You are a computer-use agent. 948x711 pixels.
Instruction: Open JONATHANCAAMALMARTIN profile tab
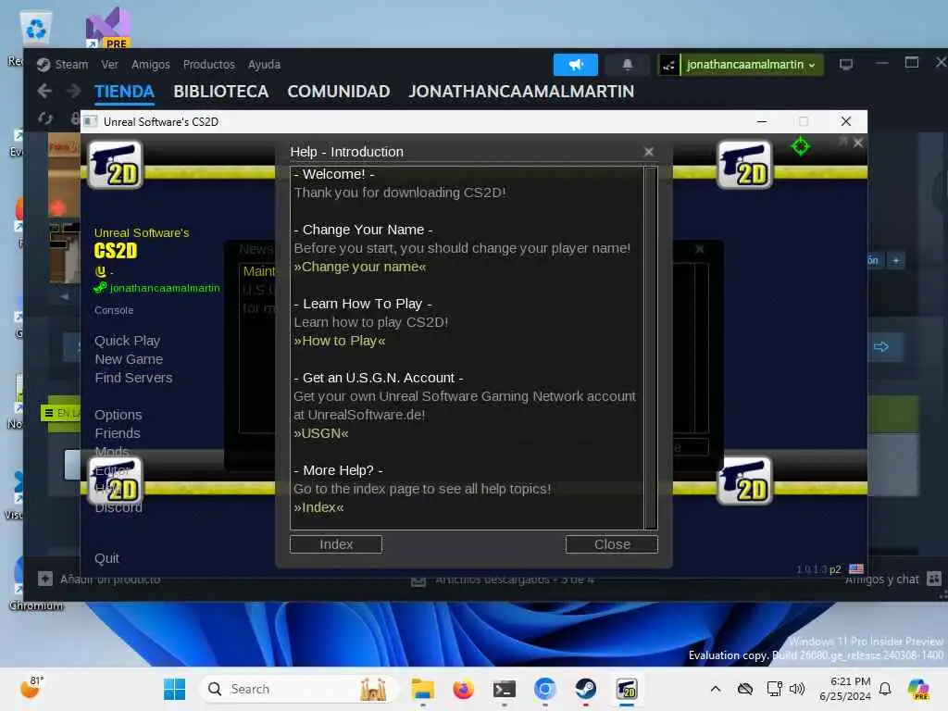click(x=521, y=92)
